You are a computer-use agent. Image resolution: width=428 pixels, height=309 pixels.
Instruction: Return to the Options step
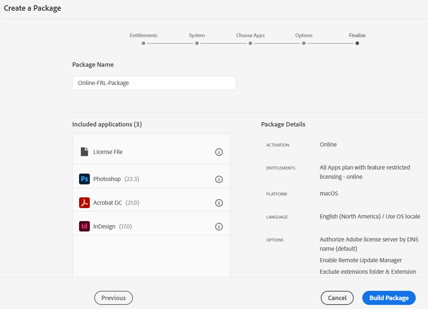click(x=304, y=43)
